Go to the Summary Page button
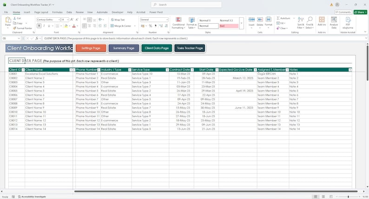 [x=124, y=48]
